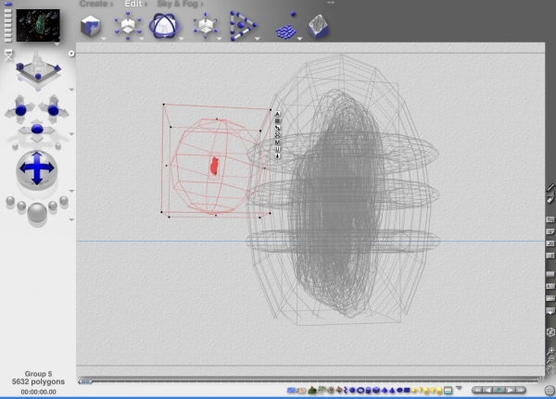
Task: Select all stones via the rock icon
Action: 331,390
